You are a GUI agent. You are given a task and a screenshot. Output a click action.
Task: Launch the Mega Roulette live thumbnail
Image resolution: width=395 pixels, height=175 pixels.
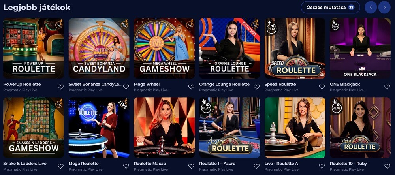pos(99,128)
